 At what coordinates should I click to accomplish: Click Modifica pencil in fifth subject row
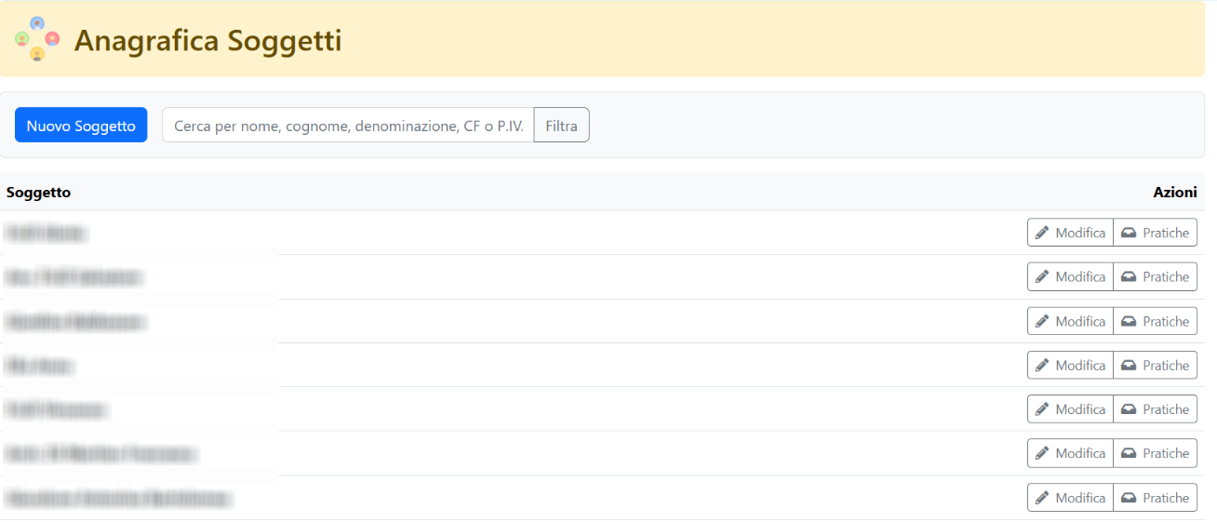pos(1070,408)
